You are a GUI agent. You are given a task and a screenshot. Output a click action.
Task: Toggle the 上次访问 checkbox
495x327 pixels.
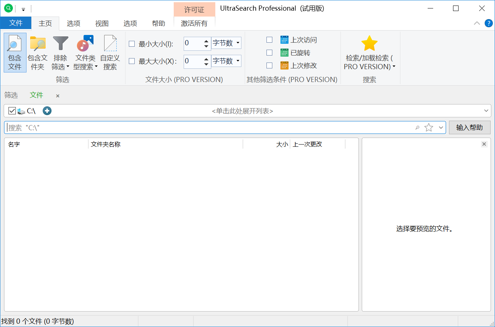pyautogui.click(x=269, y=40)
